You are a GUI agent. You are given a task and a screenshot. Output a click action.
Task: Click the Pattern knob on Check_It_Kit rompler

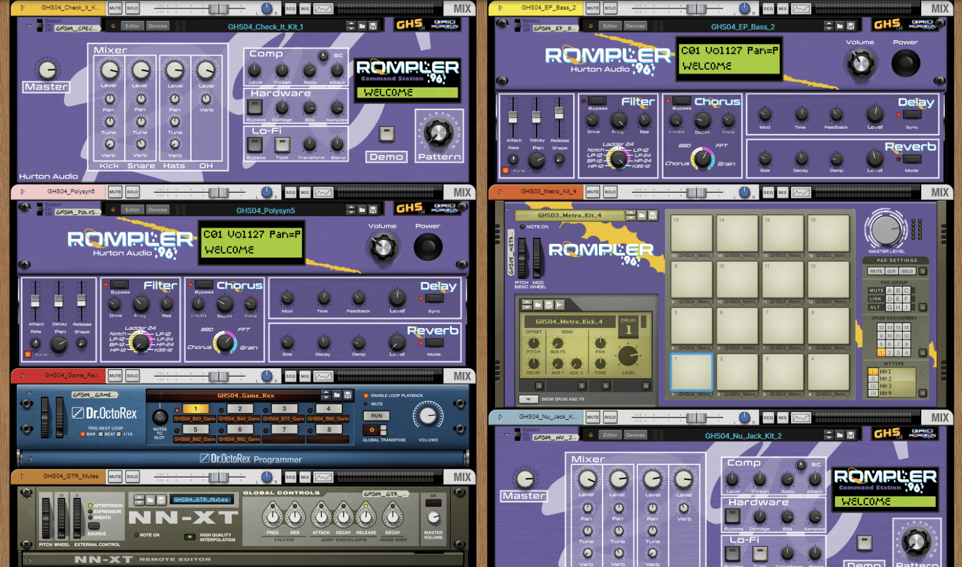(438, 132)
